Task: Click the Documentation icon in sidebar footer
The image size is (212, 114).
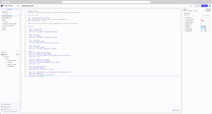Action: click(x=2, y=104)
